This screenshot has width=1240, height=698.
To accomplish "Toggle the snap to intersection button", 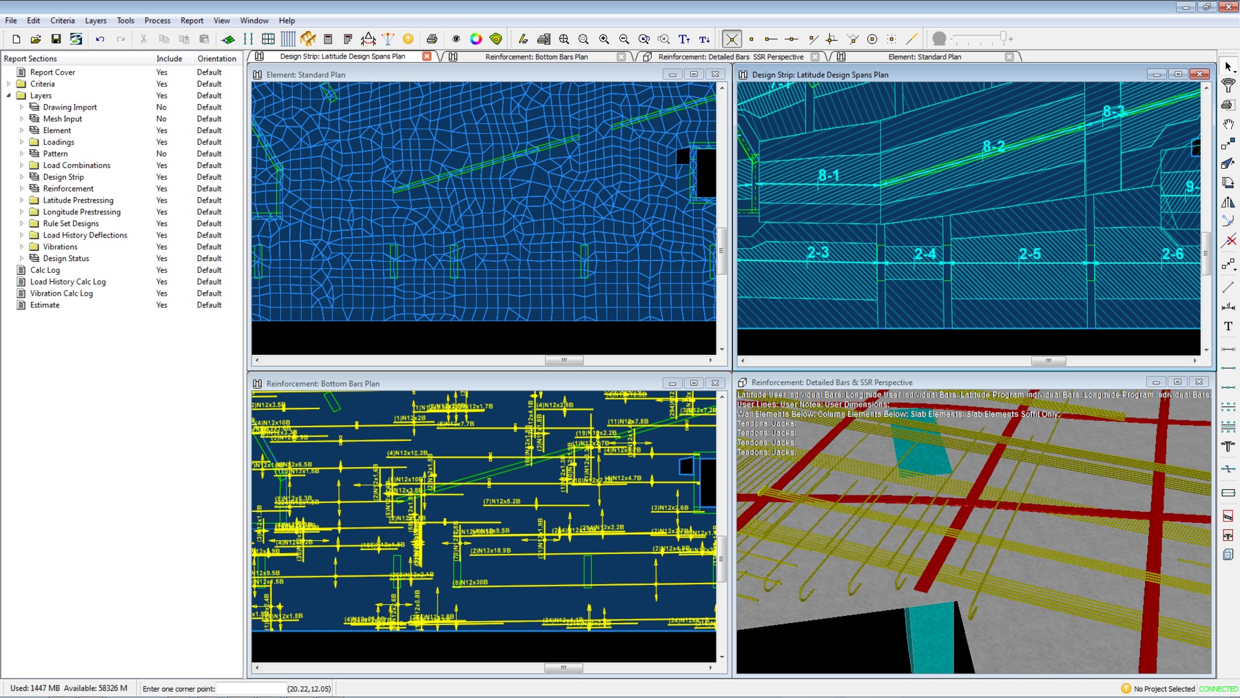I will point(732,39).
